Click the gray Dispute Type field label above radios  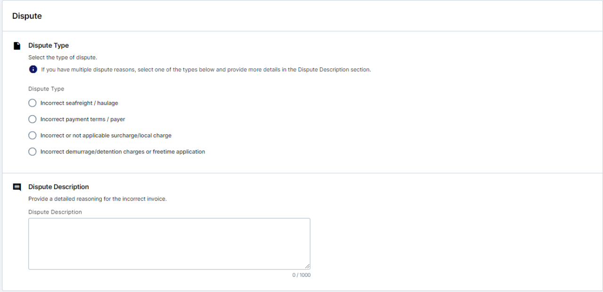46,89
